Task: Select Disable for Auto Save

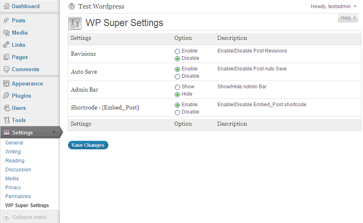Action: click(177, 77)
